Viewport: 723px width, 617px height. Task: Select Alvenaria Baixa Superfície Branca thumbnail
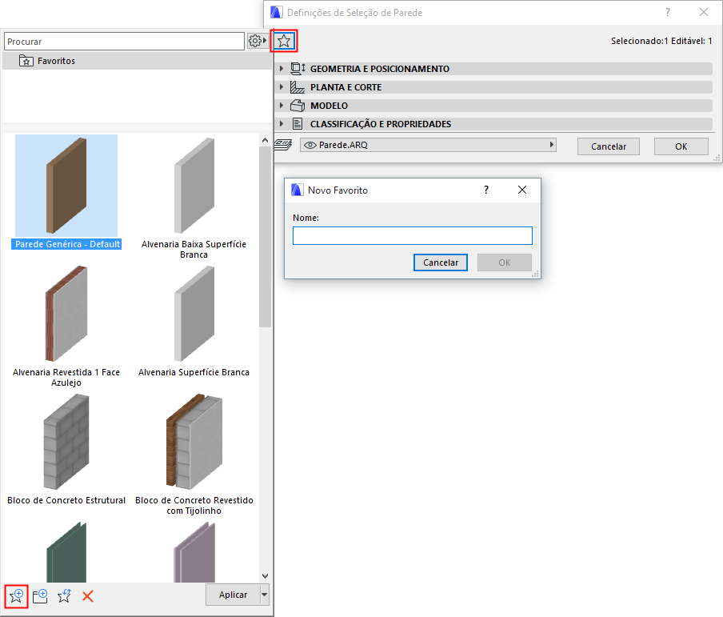(x=194, y=186)
